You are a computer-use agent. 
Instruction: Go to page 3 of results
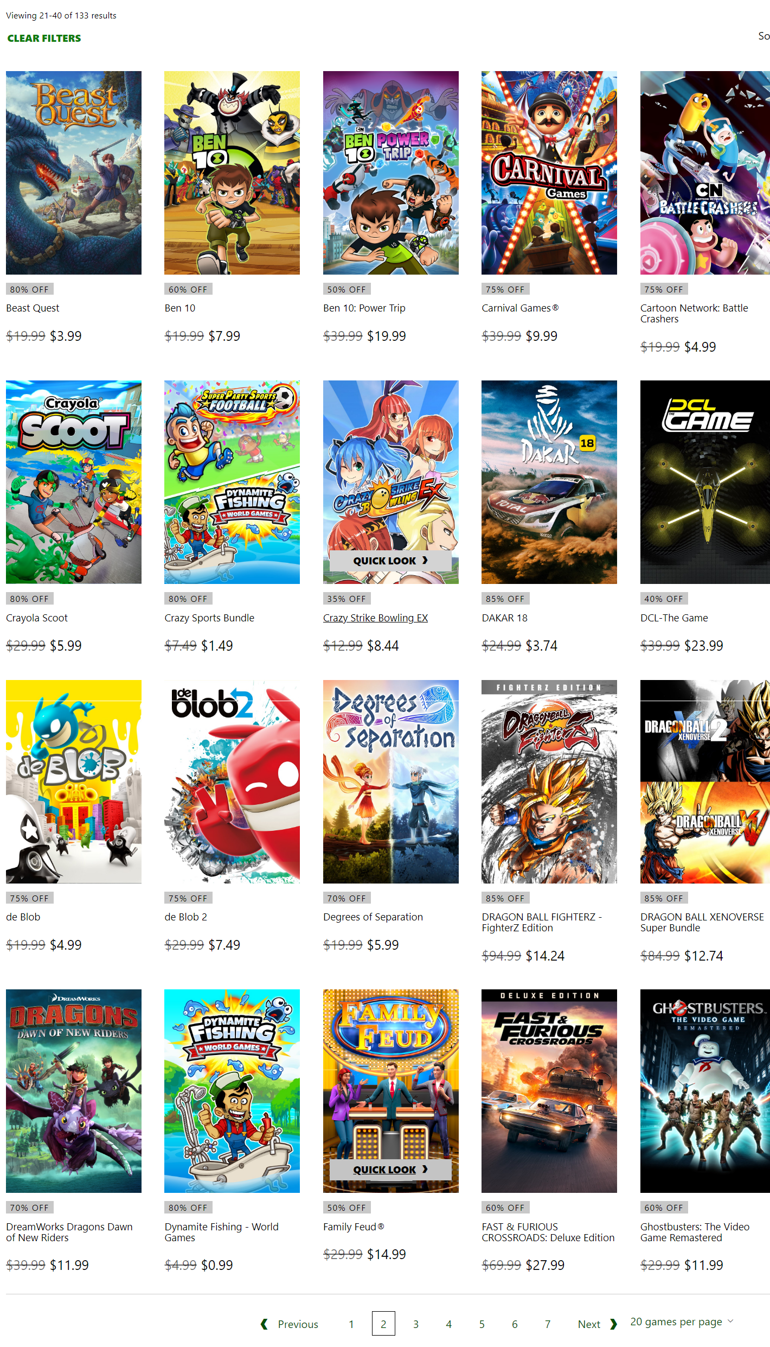pyautogui.click(x=416, y=1324)
